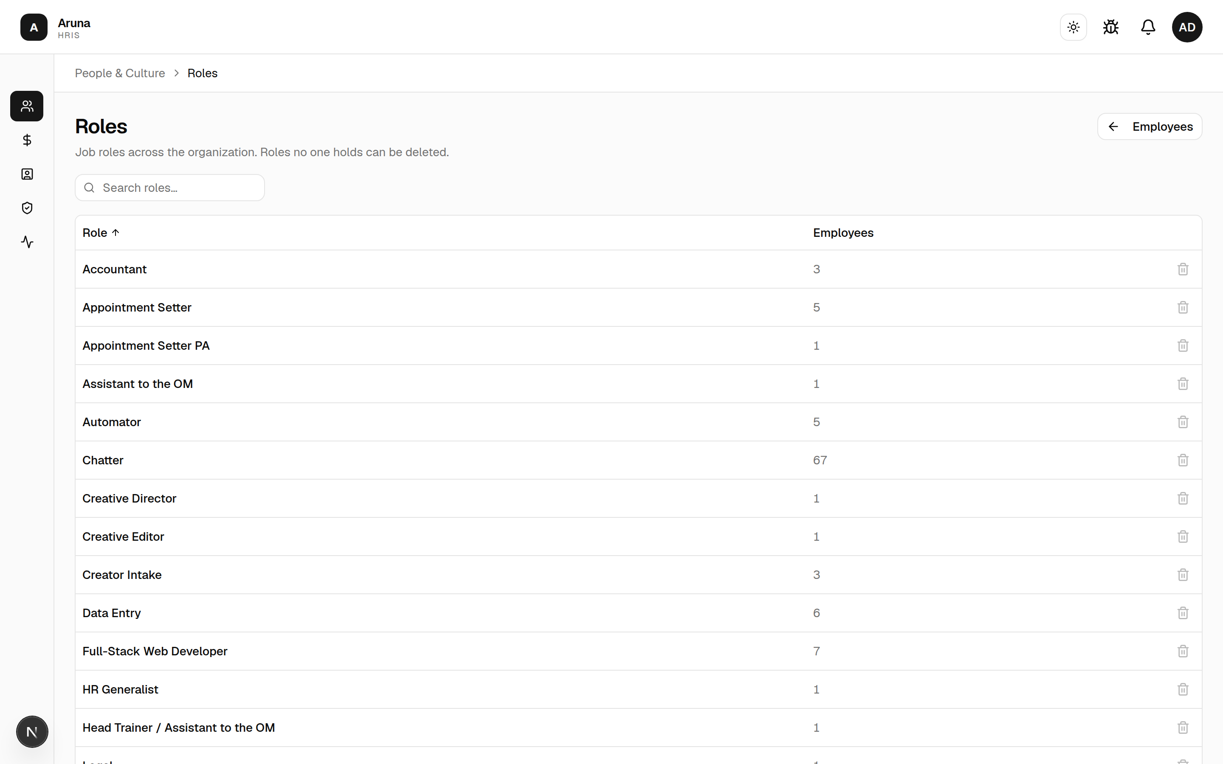The height and width of the screenshot is (764, 1223).
Task: Select the HR Generalist row name
Action: coord(120,689)
